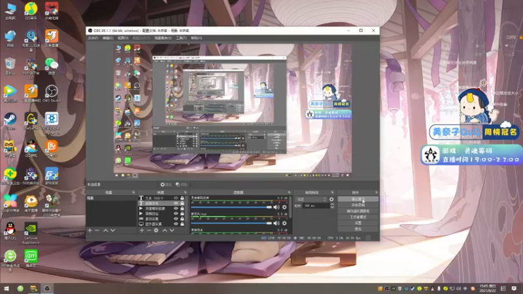Open 设置 settings from Controls panel

point(358,223)
